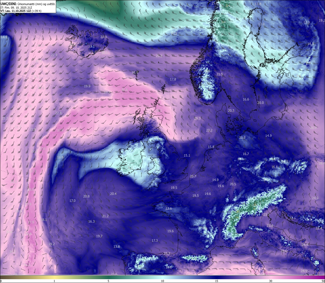Click the 12.3 value in the top right
Image resolution: width=325 pixels, height=283 pixels.
306,22
